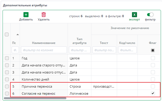162x101 pixels.
Task: Open the Тип атрибута column filter
Action: pos(80,50)
